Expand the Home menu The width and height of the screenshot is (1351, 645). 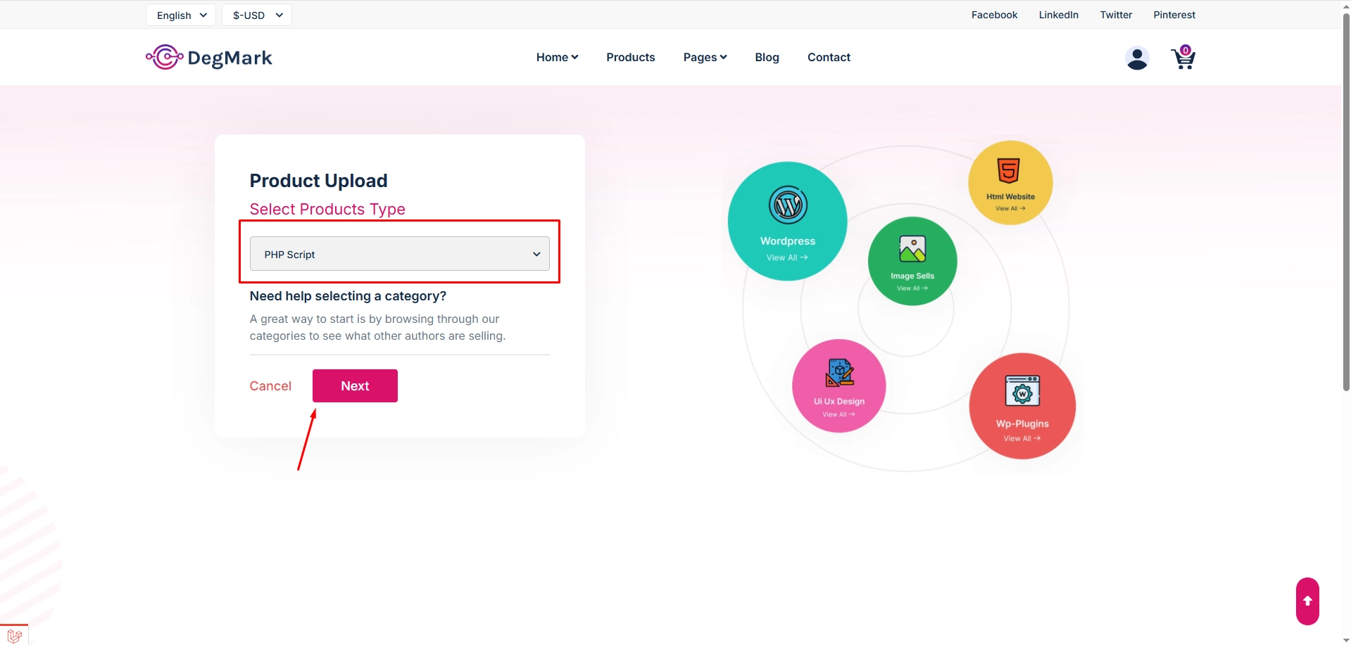click(557, 57)
